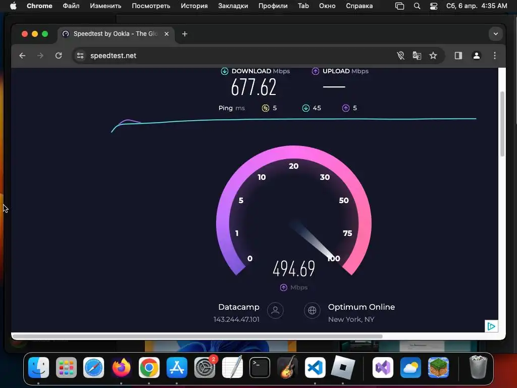Open the Chrome profile button
517x388 pixels.
coord(477,56)
